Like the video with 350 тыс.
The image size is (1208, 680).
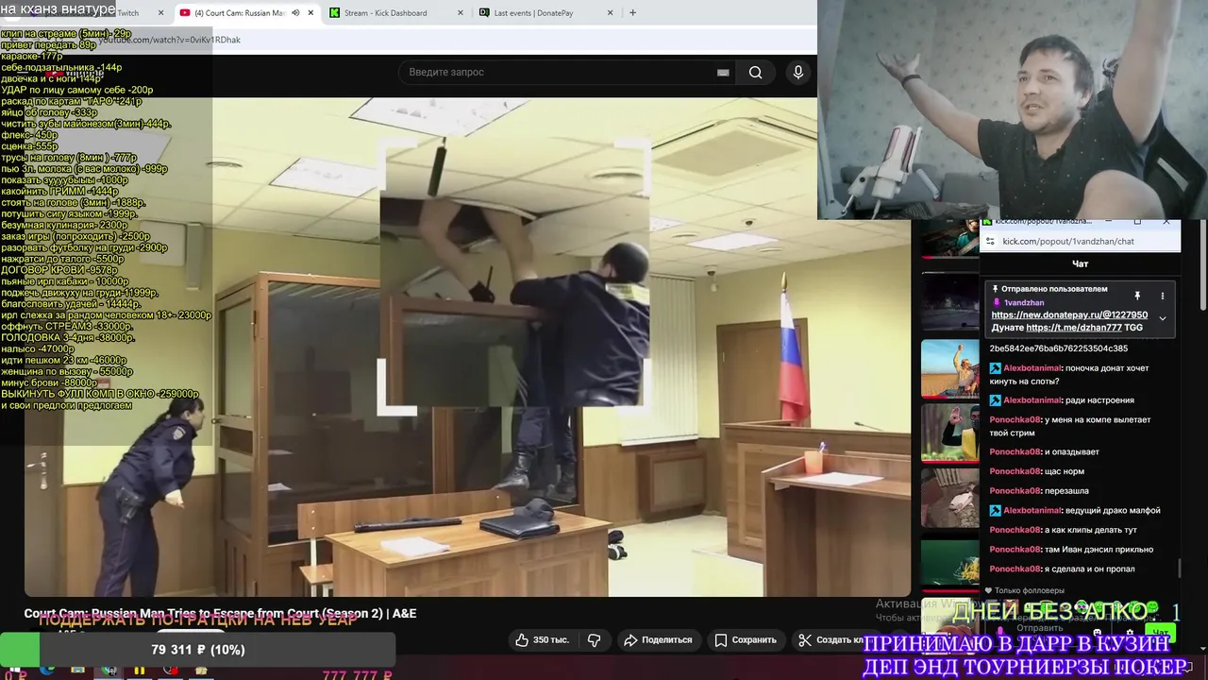(x=542, y=639)
